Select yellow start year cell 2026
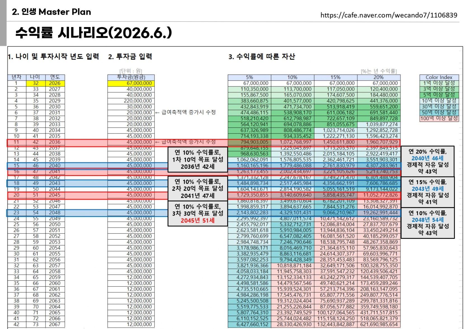This screenshot has width=466, height=329. 55,83
